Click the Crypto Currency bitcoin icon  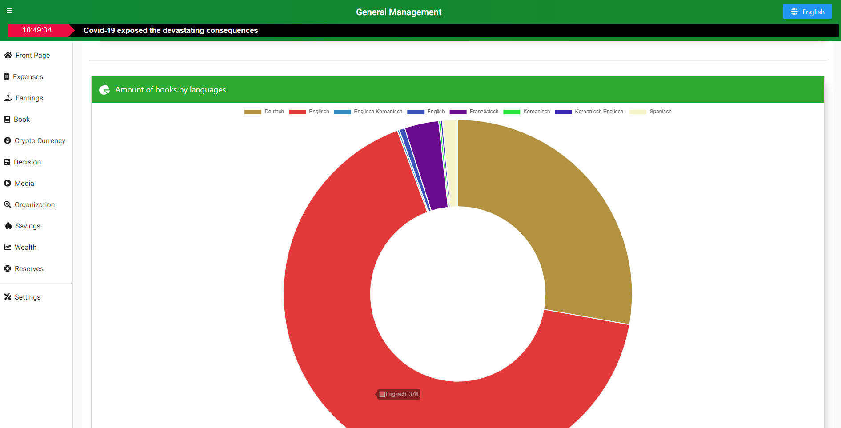point(8,140)
